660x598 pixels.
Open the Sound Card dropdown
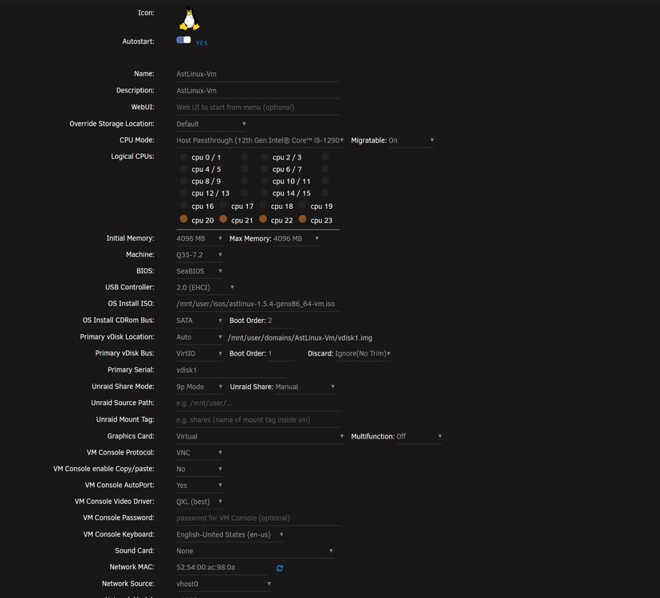(254, 551)
